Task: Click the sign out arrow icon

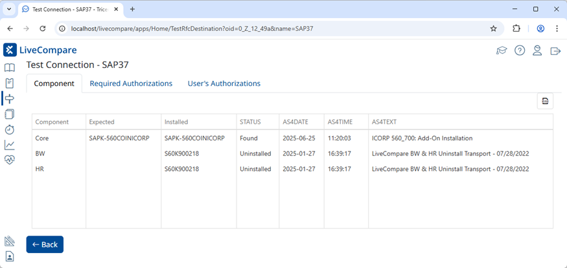Action: (555, 50)
